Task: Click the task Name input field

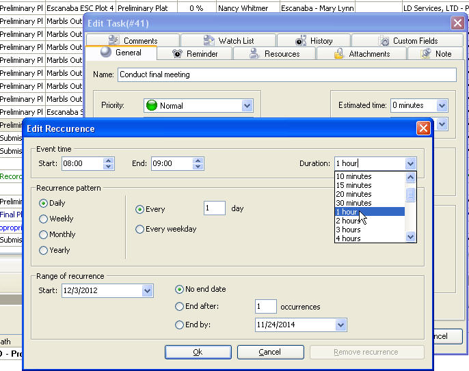Action: pos(286,74)
